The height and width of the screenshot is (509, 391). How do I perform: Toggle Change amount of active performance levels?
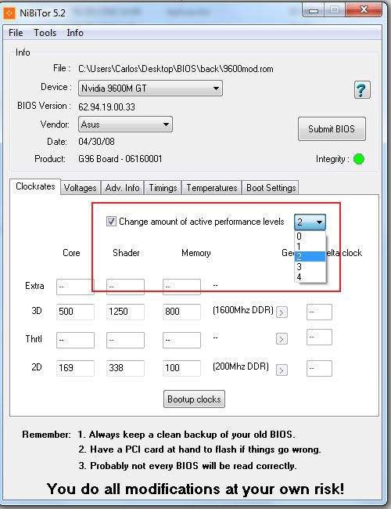tap(111, 222)
